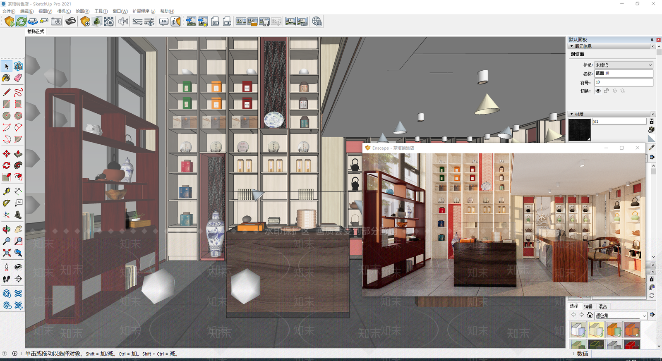
Task: Export Enscape web standalone WEB icon
Action: [x=227, y=22]
